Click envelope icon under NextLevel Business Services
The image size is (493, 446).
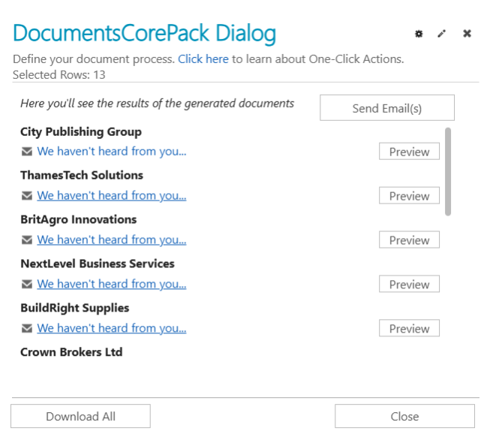(27, 285)
